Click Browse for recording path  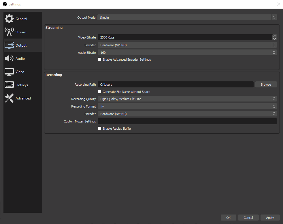[x=266, y=85]
